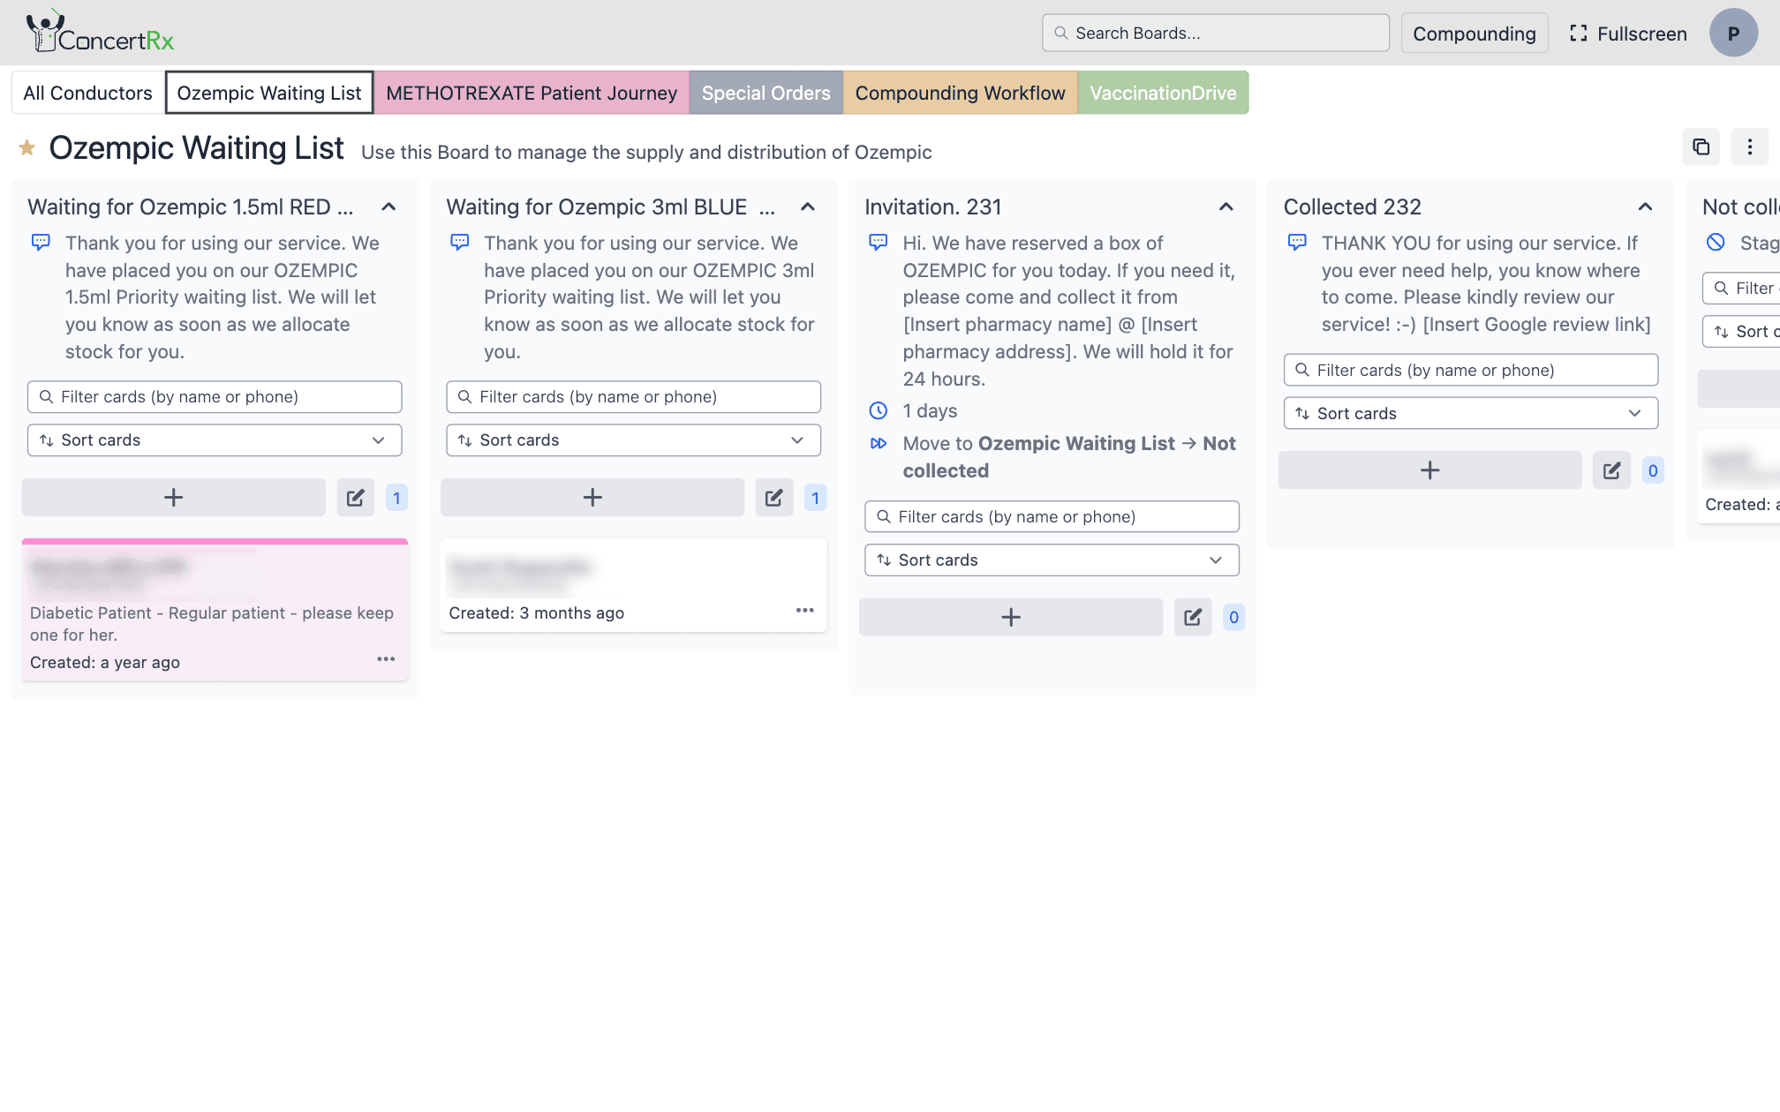Click the favorite star beside Ozempic Waiting List

27,147
